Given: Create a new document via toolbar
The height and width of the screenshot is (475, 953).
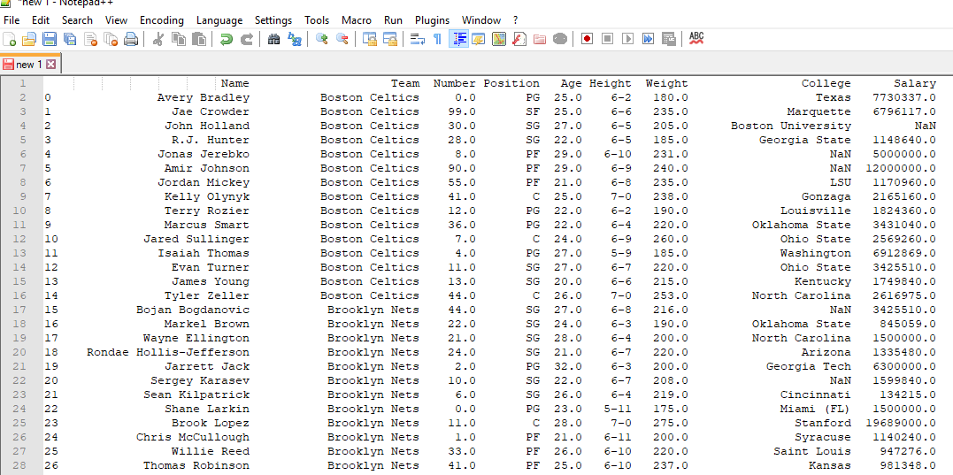Looking at the screenshot, I should click(x=9, y=40).
